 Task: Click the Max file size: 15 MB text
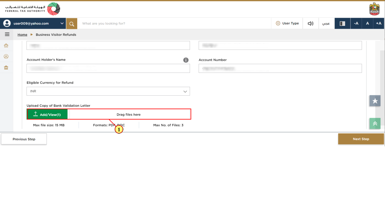pos(49,125)
